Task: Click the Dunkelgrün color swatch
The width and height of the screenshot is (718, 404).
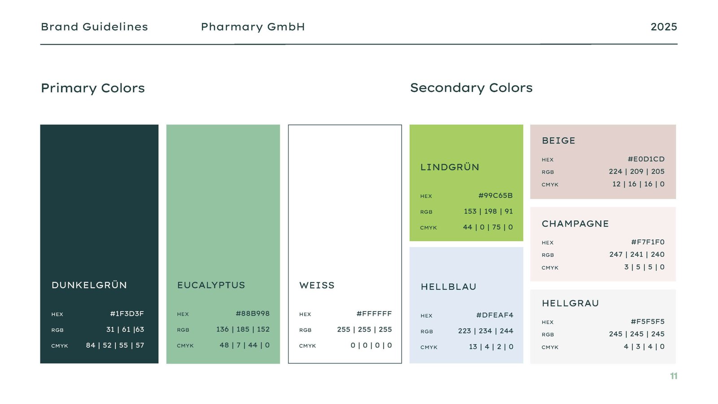Action: (x=99, y=202)
